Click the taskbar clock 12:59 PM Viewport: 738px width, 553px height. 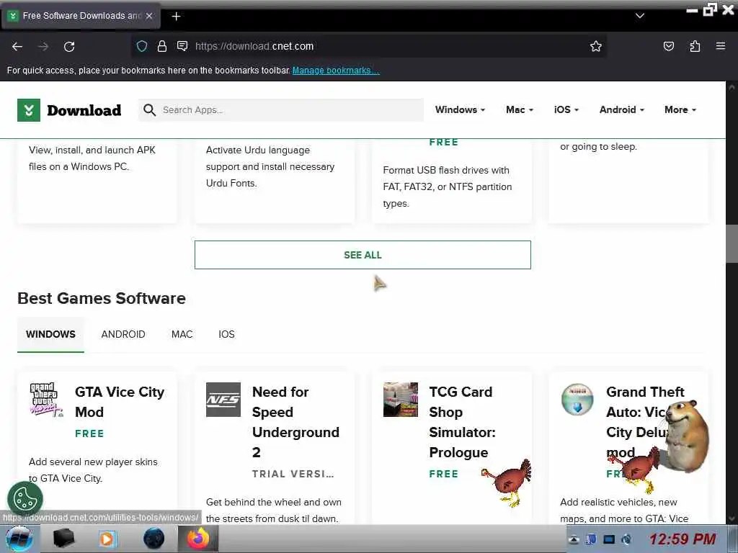pos(683,539)
